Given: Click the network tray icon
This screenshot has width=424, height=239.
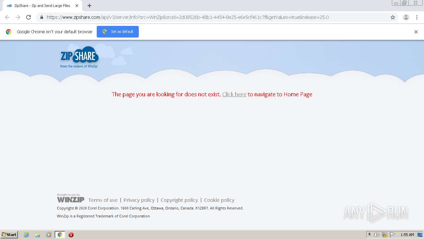Looking at the screenshot, I should [385, 235].
